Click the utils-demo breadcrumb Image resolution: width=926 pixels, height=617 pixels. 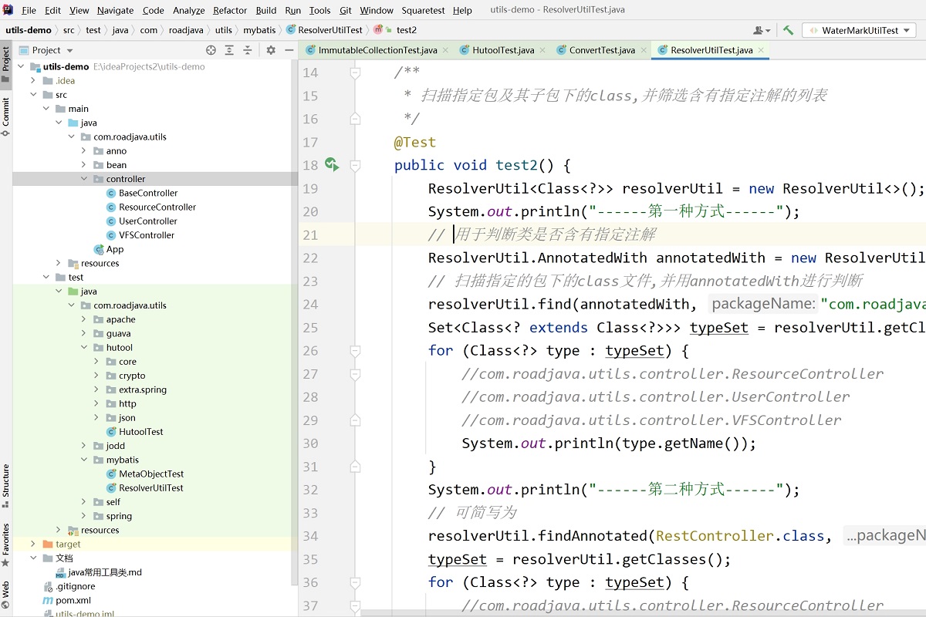point(29,30)
